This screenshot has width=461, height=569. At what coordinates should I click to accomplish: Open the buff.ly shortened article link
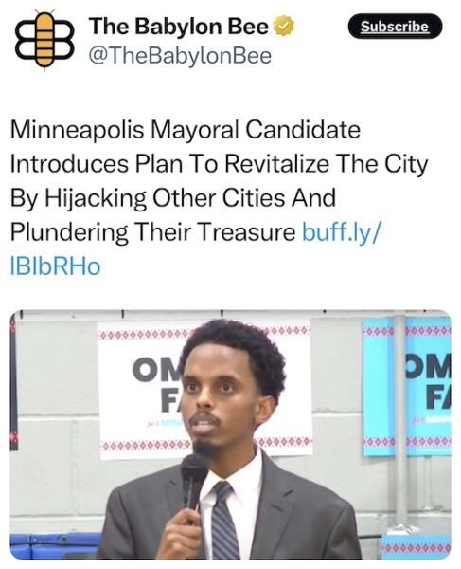point(342,232)
